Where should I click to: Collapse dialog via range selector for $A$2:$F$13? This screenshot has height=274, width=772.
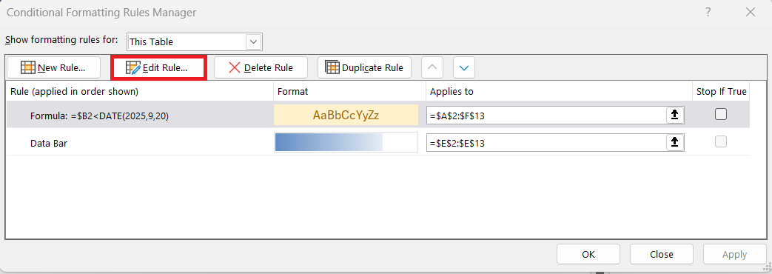(x=675, y=116)
